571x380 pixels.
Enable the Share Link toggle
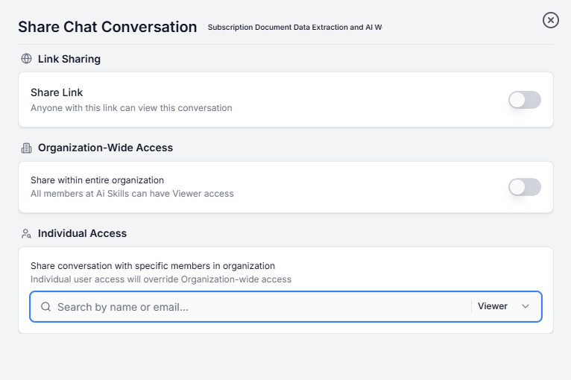tap(525, 100)
